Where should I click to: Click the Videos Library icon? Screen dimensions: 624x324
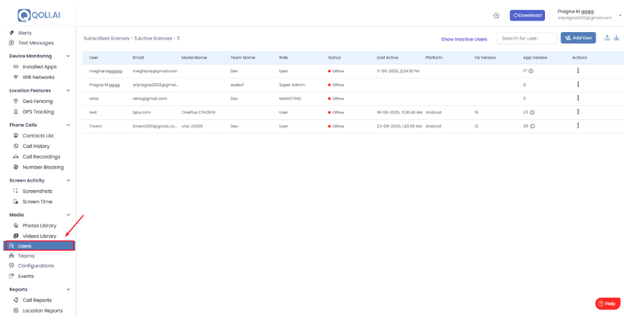click(16, 236)
